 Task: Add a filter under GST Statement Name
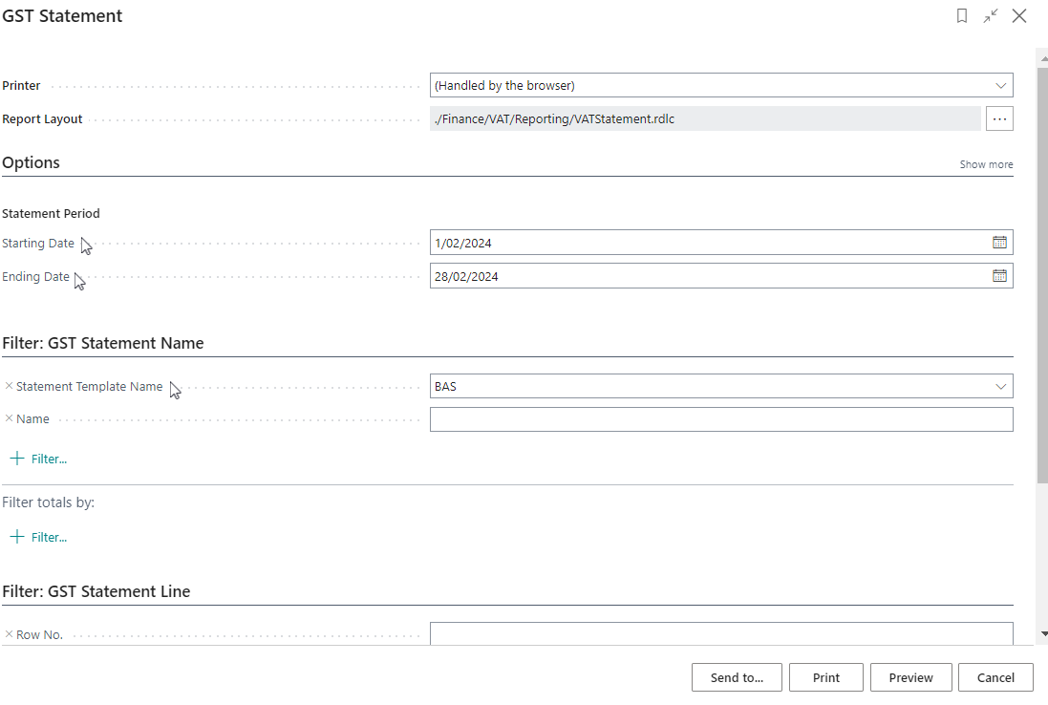(x=39, y=459)
